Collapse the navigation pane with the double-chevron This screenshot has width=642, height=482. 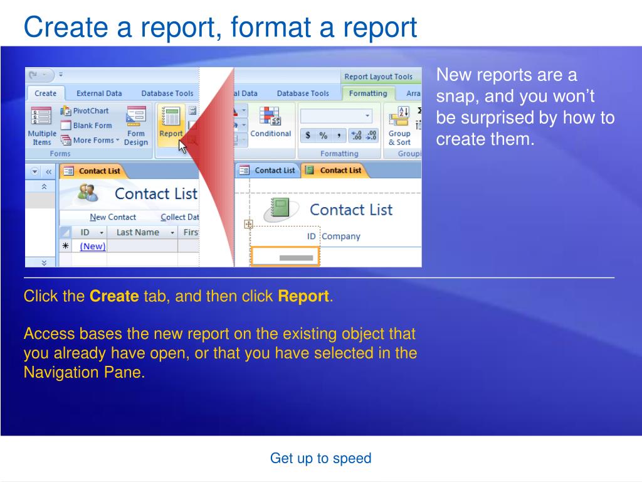coord(49,172)
